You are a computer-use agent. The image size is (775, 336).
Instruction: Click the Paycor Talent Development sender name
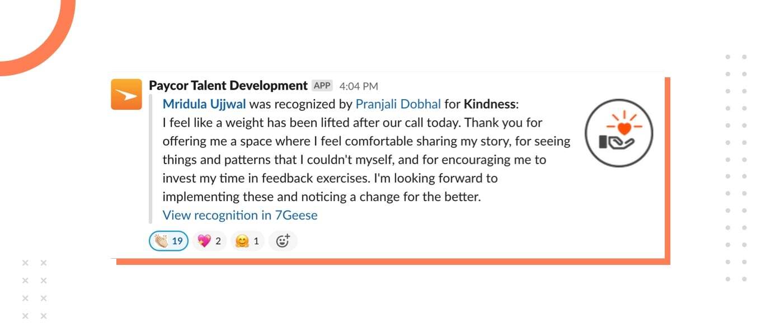tap(228, 86)
